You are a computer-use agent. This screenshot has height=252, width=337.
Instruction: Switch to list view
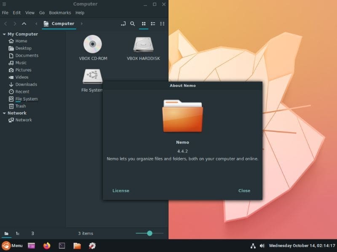click(153, 24)
